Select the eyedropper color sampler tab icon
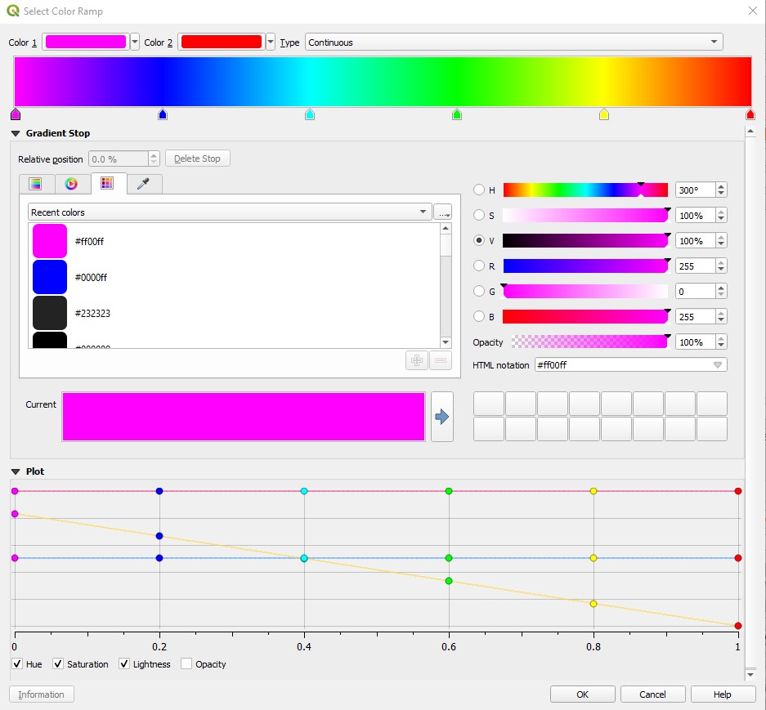 tap(143, 183)
